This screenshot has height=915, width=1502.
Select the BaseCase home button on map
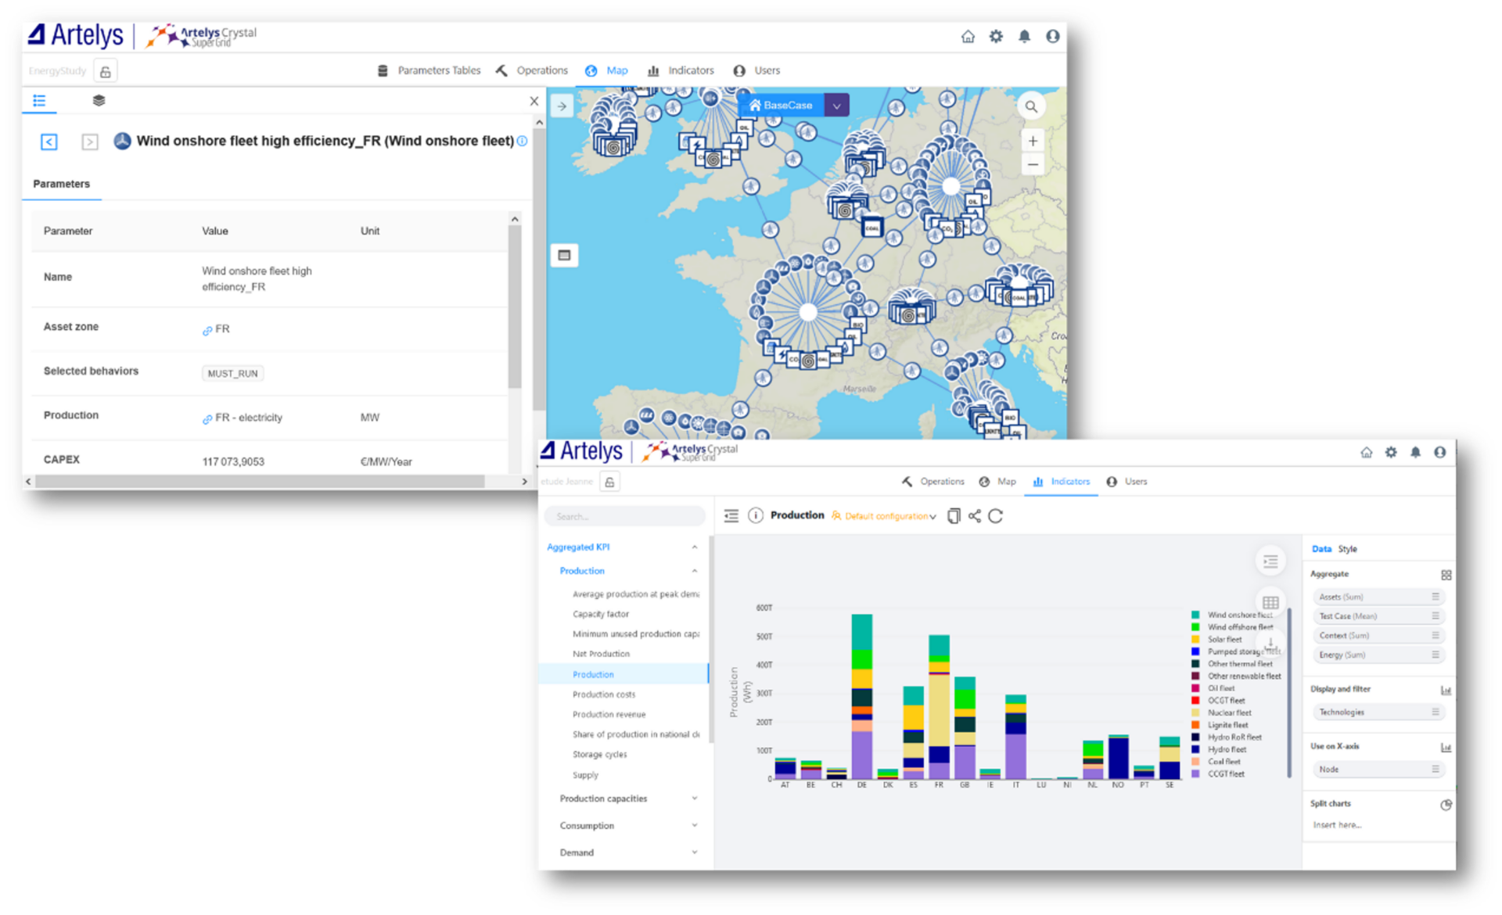pos(781,106)
